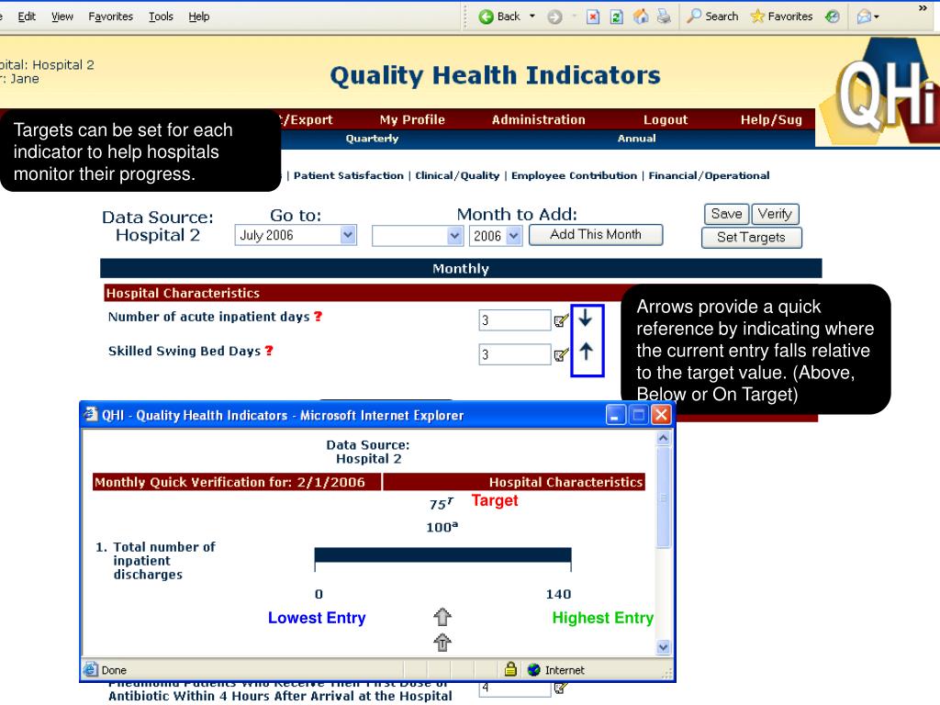Click the Skilled Swing Bed Days value field
The image size is (940, 705).
click(514, 354)
